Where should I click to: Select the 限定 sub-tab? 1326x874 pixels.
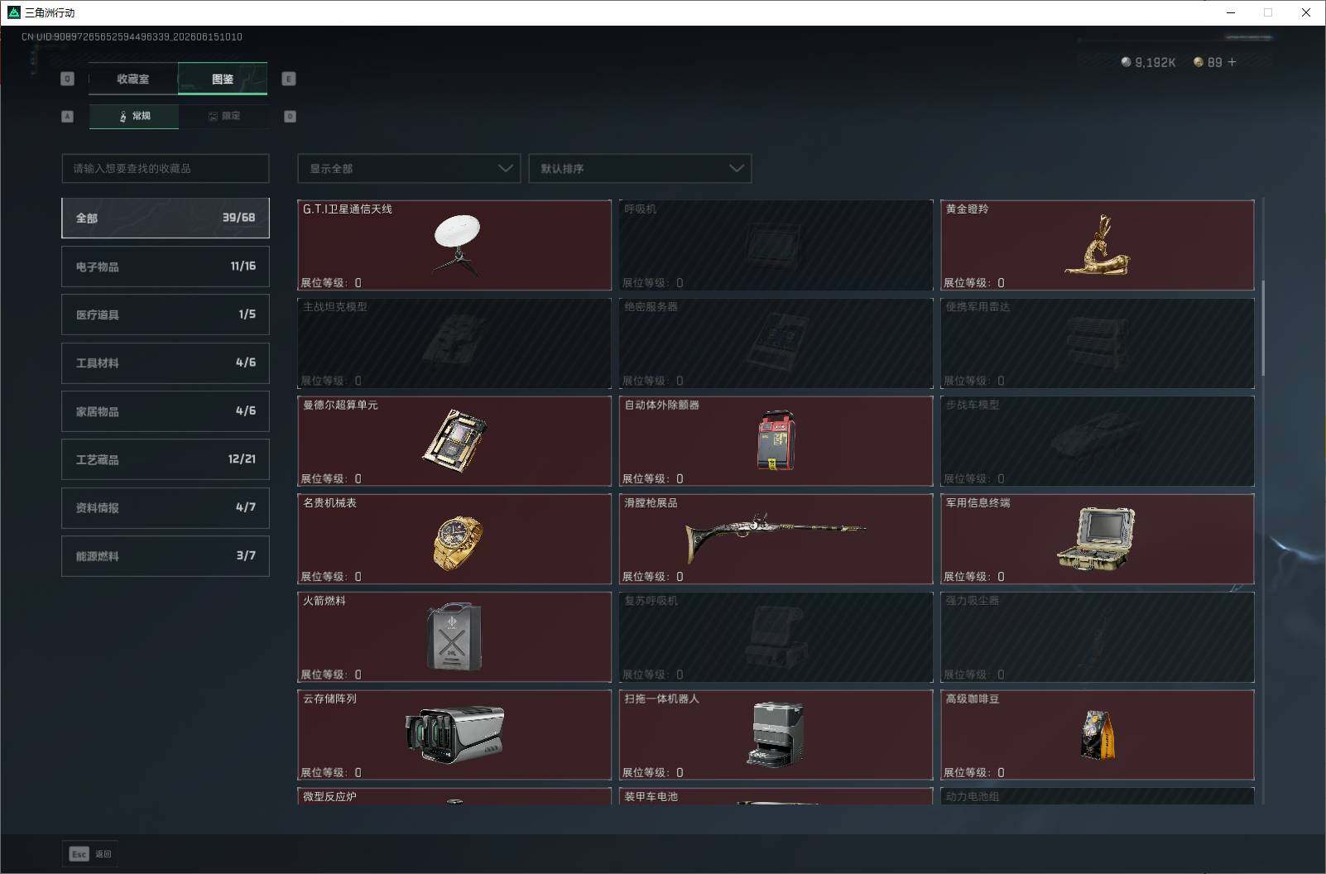coord(223,117)
